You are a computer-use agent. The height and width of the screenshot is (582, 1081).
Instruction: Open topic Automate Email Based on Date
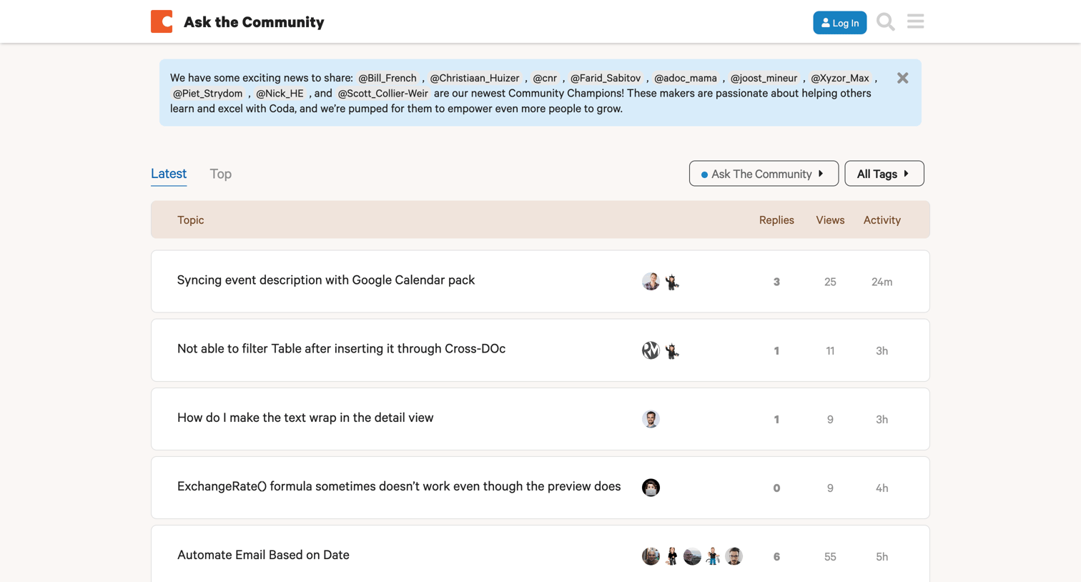pyautogui.click(x=263, y=555)
